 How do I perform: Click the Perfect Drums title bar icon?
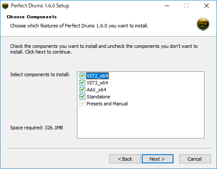[x=5, y=6]
